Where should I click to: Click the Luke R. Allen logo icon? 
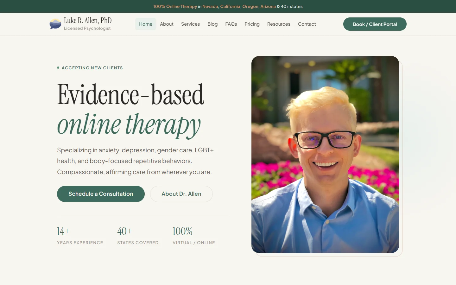[x=55, y=23]
